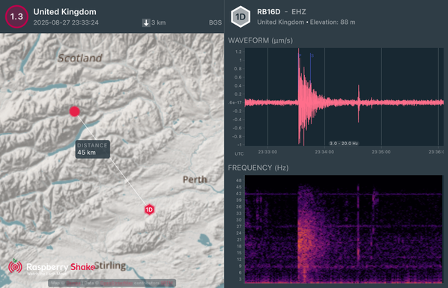The height and width of the screenshot is (288, 448).
Task: Click the 23:33:00 time axis label
Action: click(267, 152)
